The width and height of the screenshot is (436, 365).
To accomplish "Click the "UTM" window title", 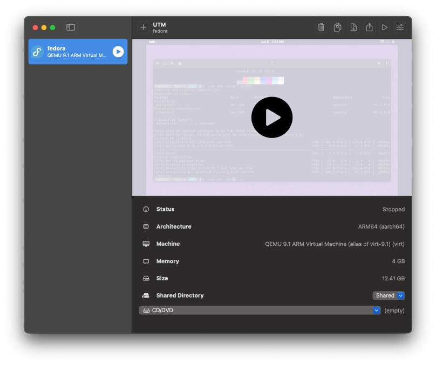I will point(159,25).
